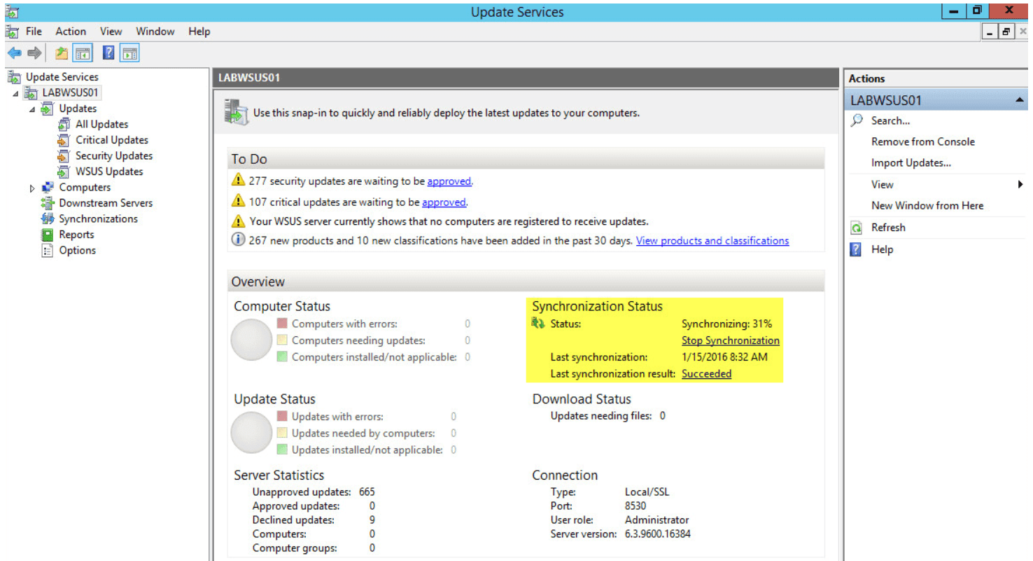Click the port value '8530'
The image size is (1033, 561).
635,506
